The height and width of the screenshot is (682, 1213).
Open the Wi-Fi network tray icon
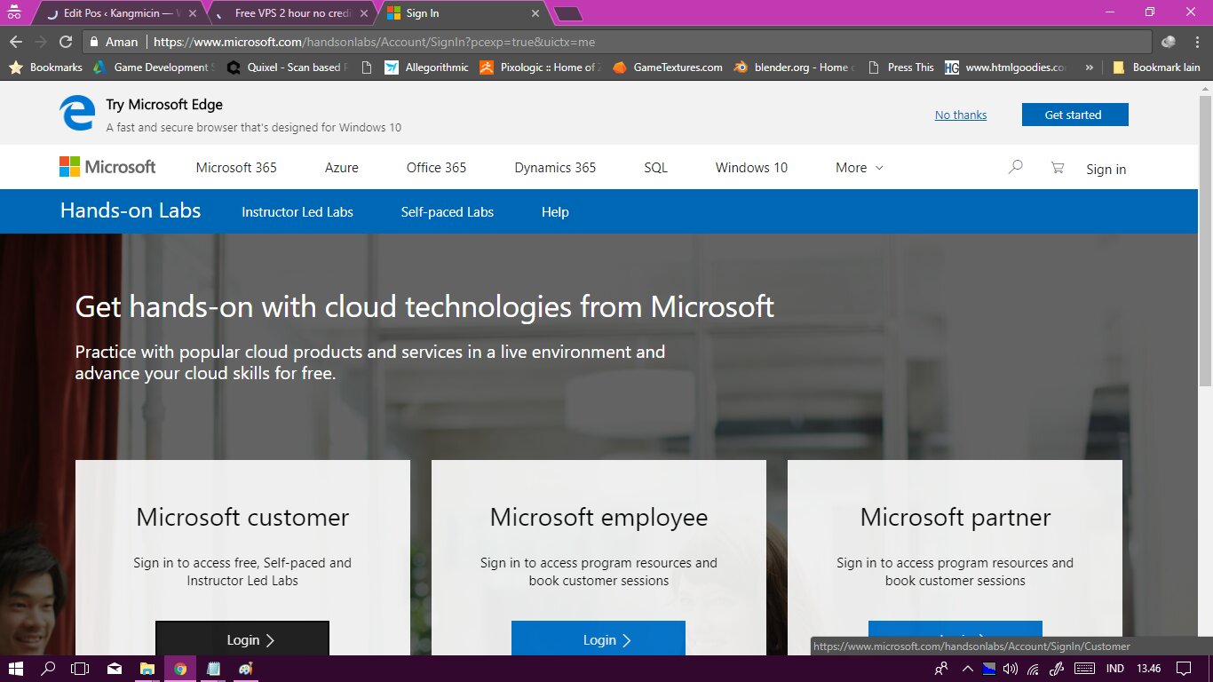1033,669
